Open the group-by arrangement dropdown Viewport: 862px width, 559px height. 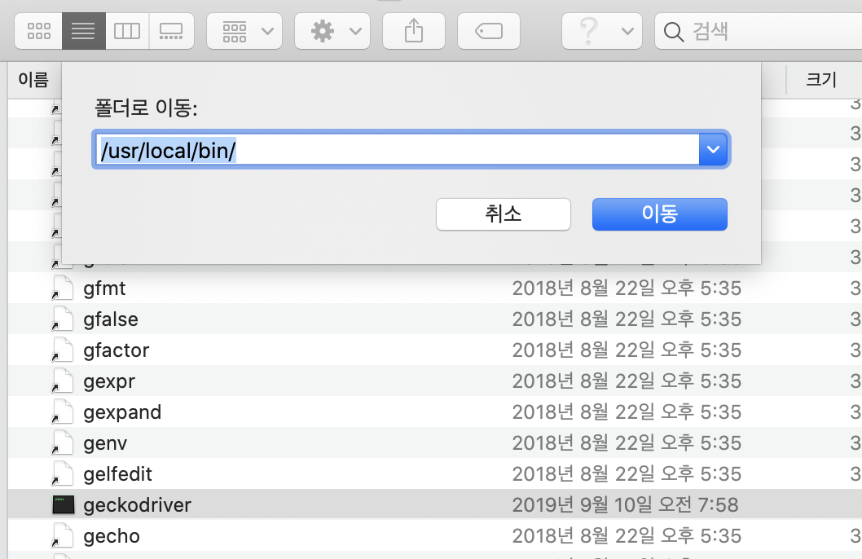(x=244, y=31)
